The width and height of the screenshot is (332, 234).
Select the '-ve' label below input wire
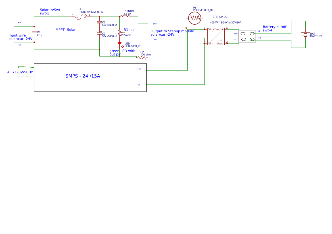click(19, 45)
